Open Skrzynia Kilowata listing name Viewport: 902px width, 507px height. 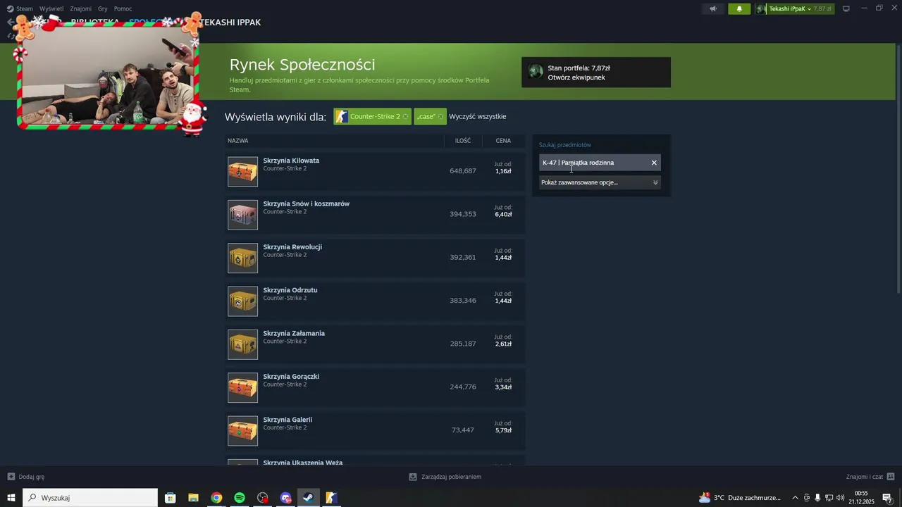(291, 161)
